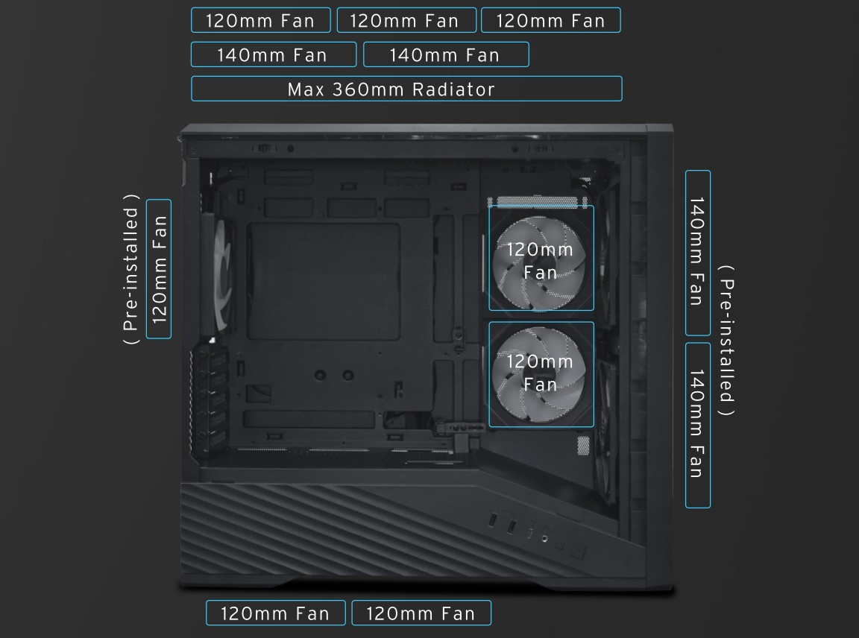Screen dimensions: 859x638
Task: Click the second USB port on front panel
Action: 511,527
